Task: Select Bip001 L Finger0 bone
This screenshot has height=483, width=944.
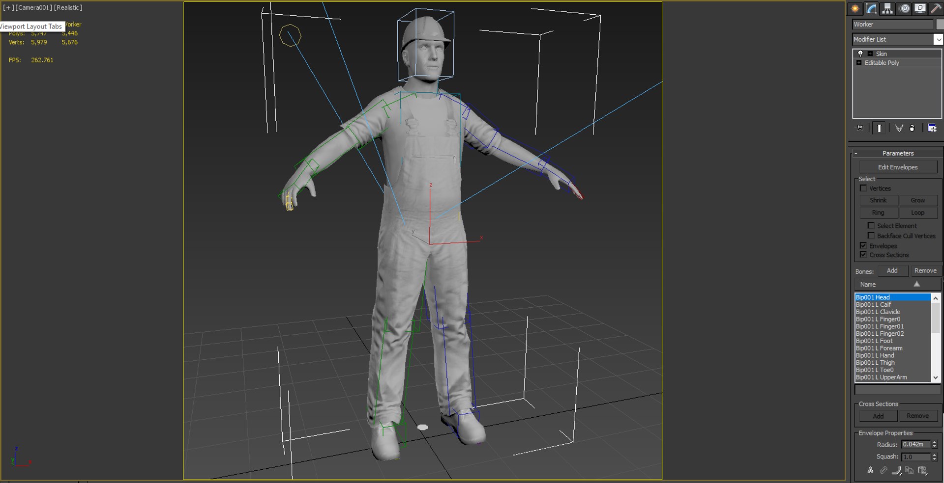Action: click(892, 319)
